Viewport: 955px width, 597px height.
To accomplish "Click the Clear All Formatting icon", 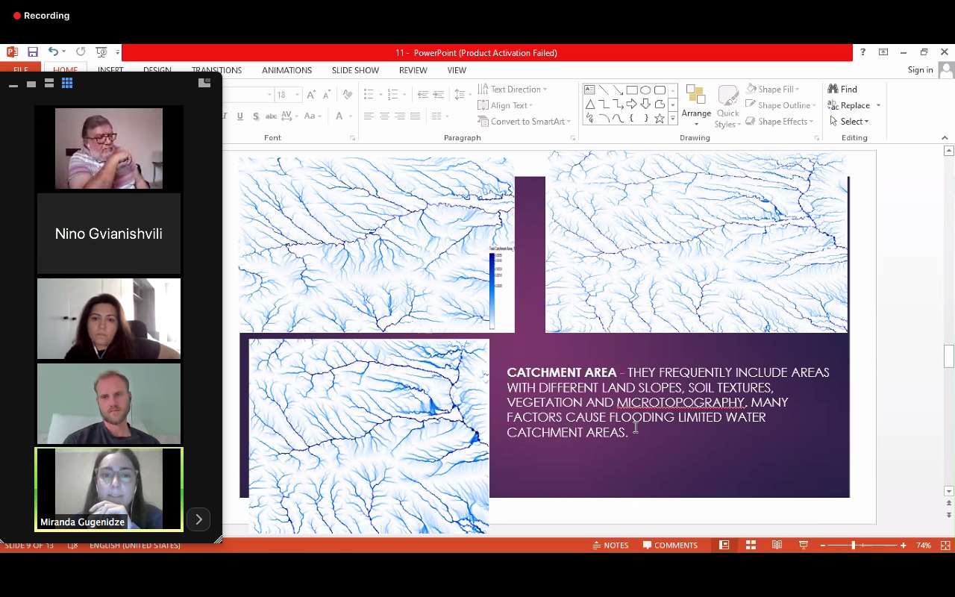I will pos(346,95).
